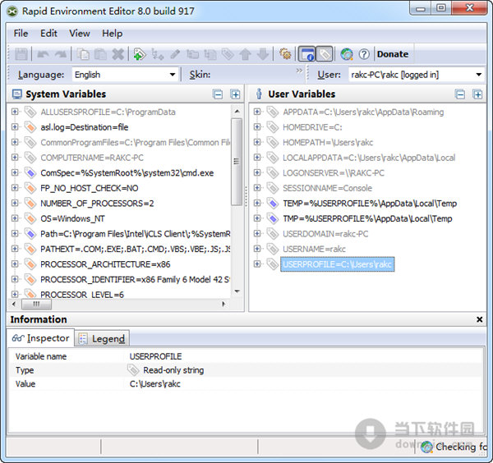Screen dimensions: 493x463
Task: Toggle the read-only variables tag button
Action: (325, 54)
